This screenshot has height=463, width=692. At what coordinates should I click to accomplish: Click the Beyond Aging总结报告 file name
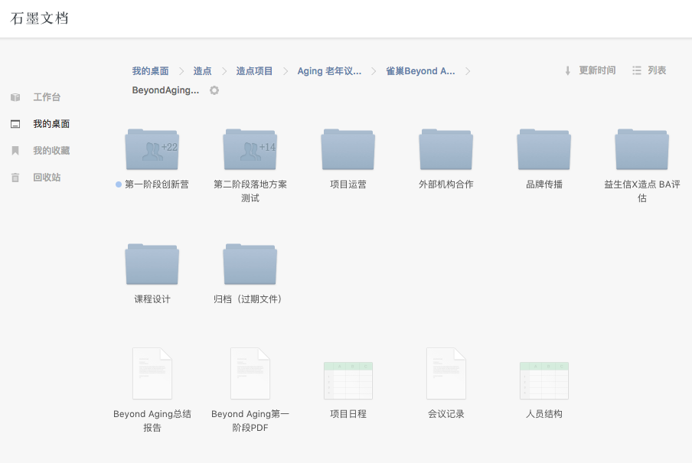point(152,421)
